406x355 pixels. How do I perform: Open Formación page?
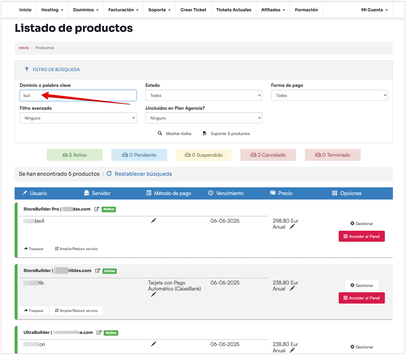pos(307,10)
